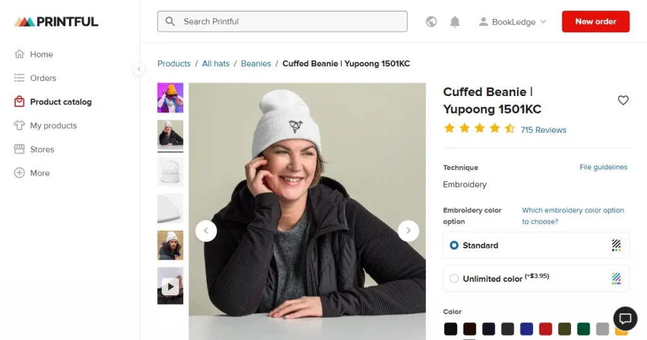Show next product image arrow
The height and width of the screenshot is (340, 647).
[x=408, y=231]
